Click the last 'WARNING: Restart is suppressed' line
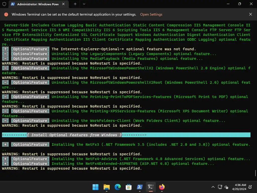The height and width of the screenshot is (193, 257). click(72, 168)
